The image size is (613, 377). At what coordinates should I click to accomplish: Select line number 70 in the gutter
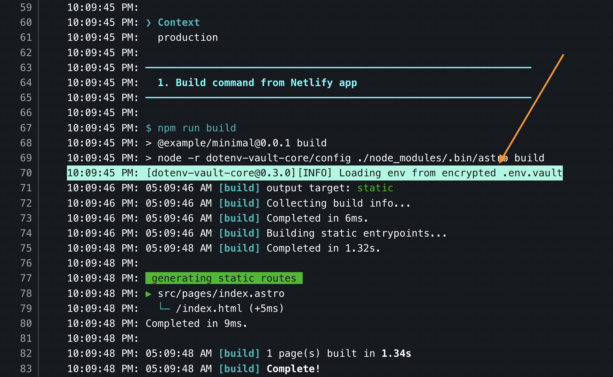coord(26,173)
